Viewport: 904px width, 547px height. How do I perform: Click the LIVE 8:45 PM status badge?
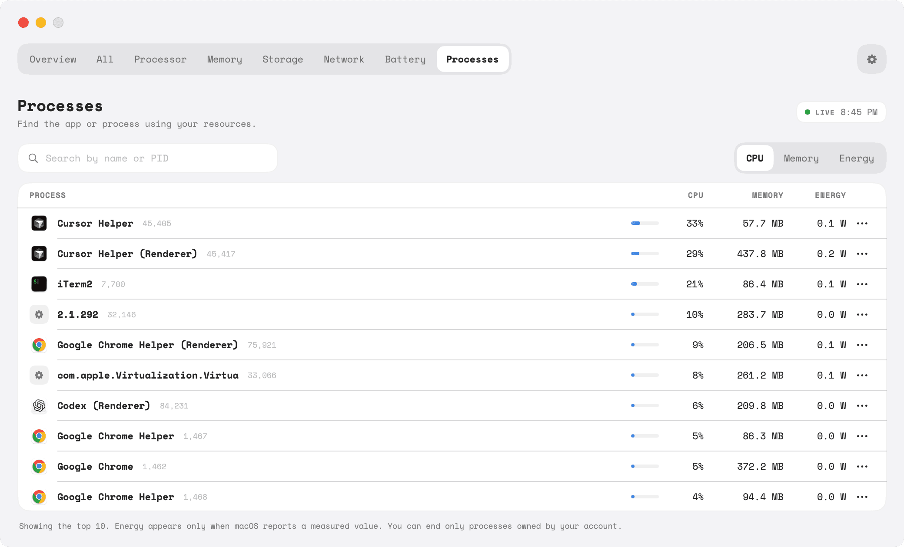point(841,112)
